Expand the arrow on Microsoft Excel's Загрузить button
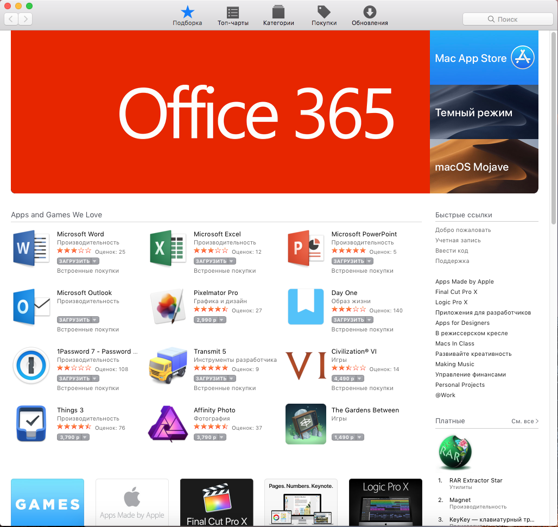 click(231, 261)
